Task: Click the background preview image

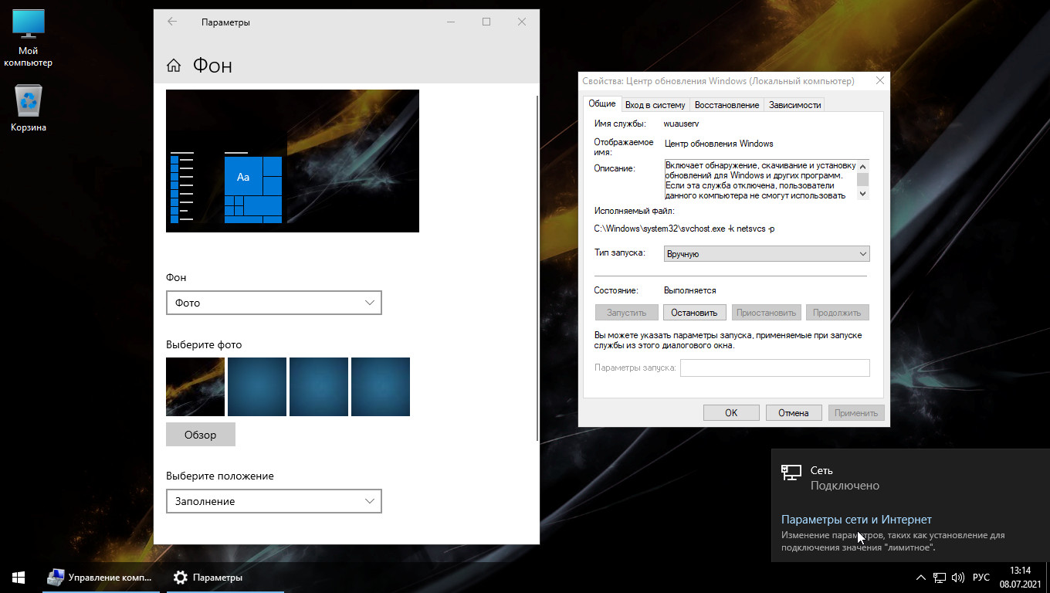Action: (293, 161)
